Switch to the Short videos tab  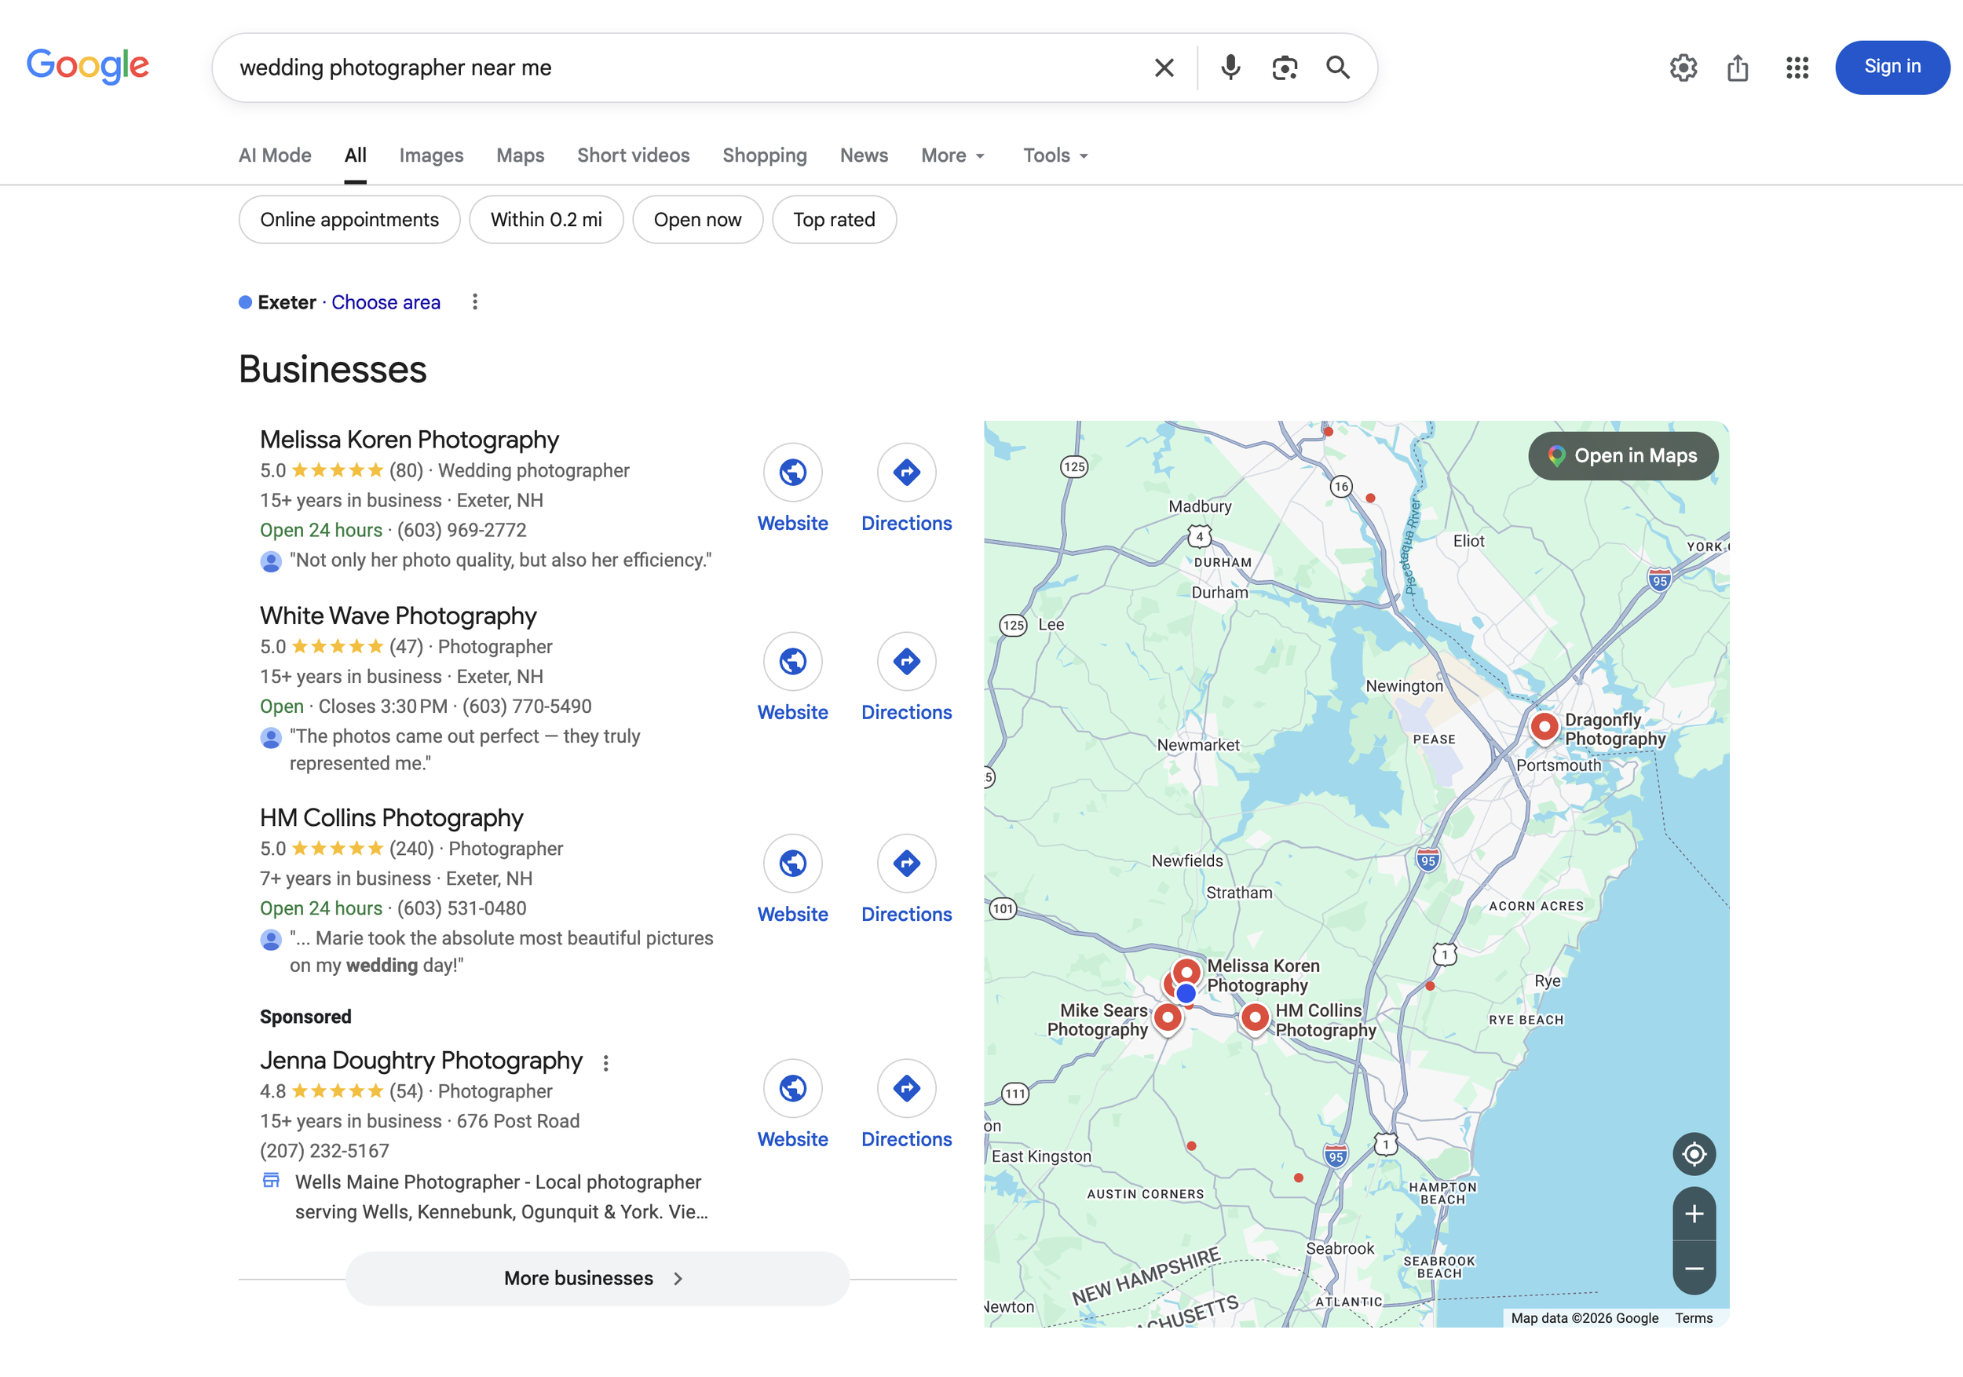coord(634,155)
